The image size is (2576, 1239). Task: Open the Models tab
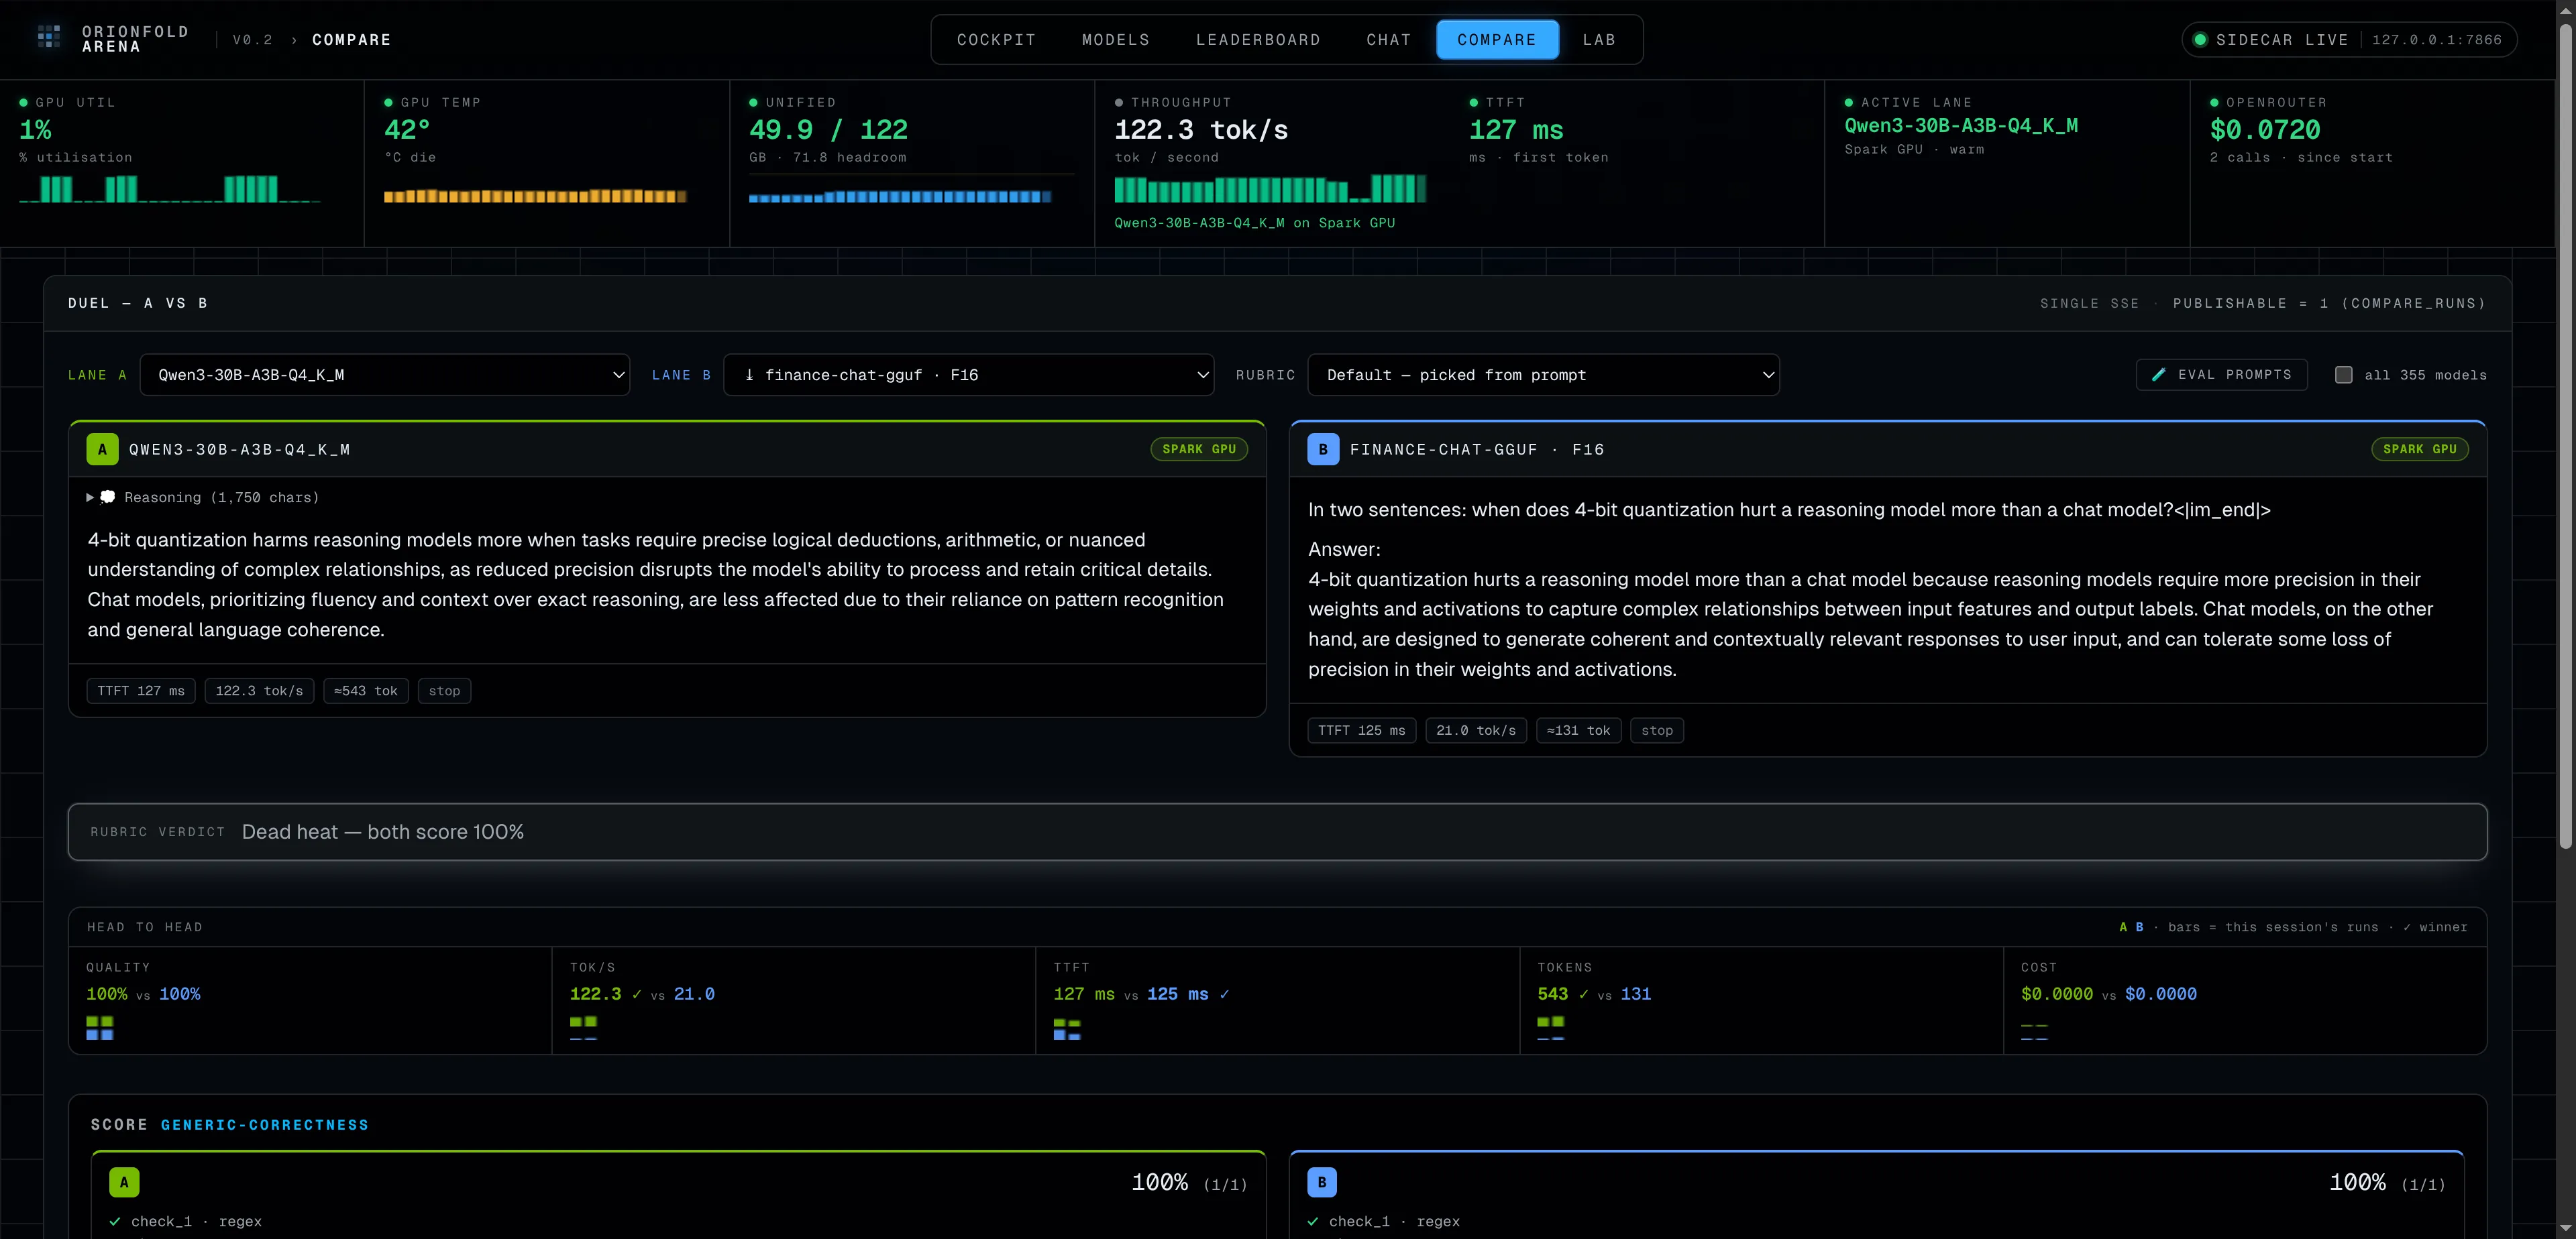click(1116, 40)
